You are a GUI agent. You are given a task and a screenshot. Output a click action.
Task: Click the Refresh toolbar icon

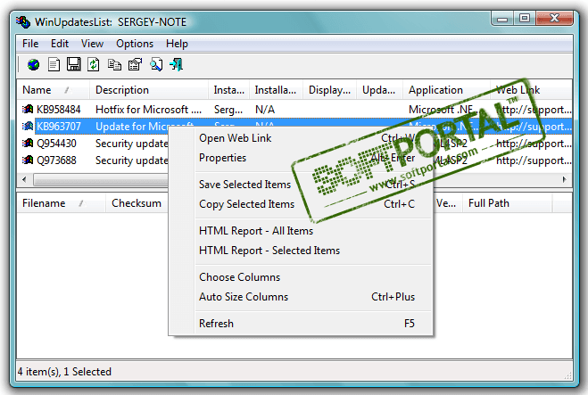(x=94, y=64)
